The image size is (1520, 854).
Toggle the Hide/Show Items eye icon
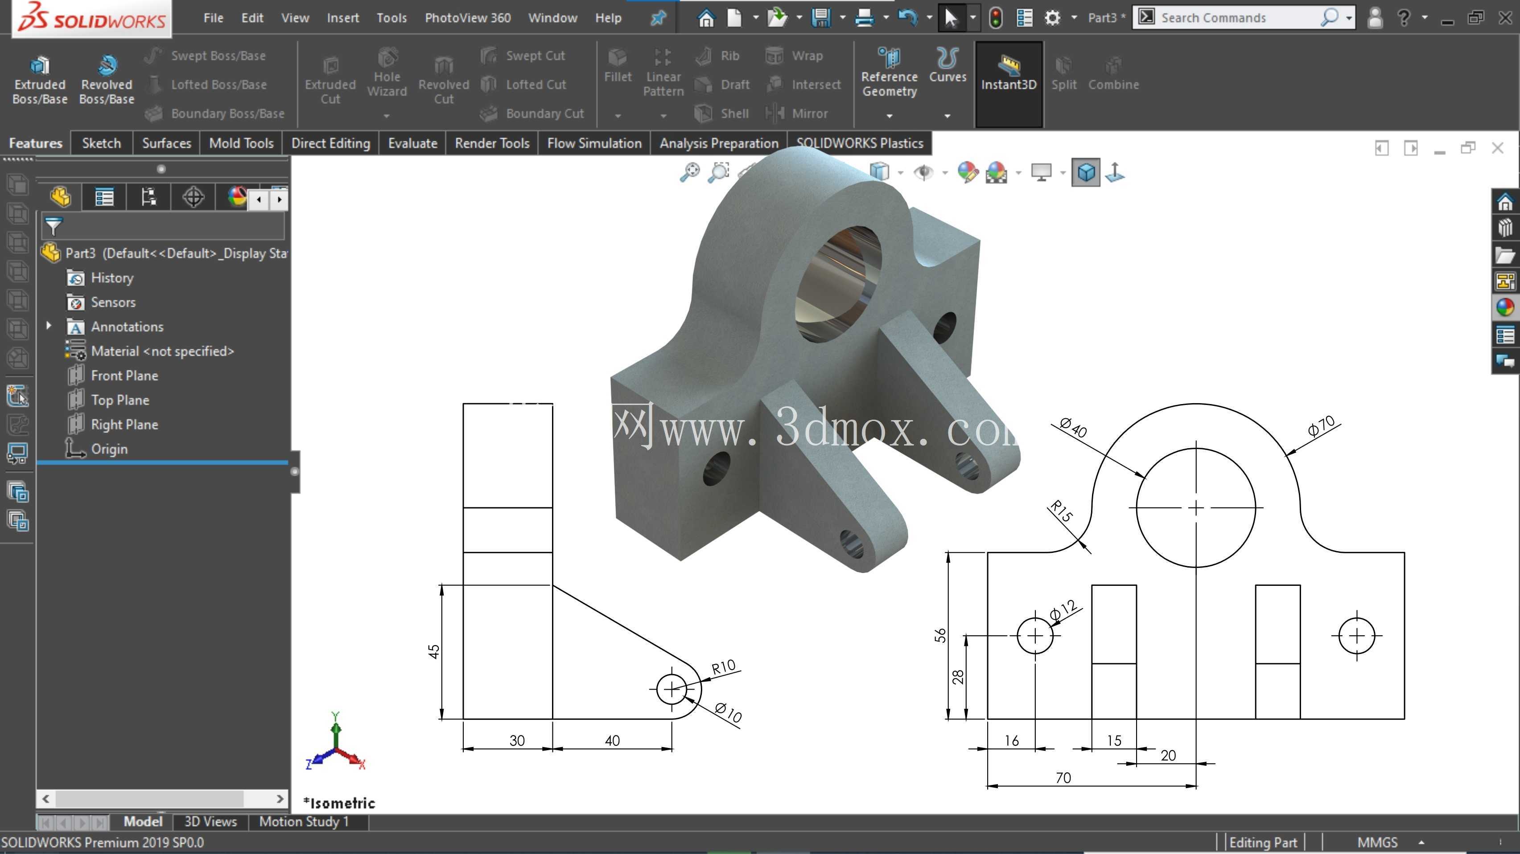pos(923,172)
